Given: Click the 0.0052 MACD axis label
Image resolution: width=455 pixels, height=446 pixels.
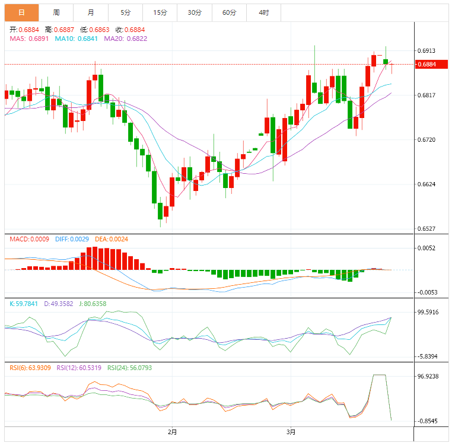Looking at the screenshot, I should [x=427, y=248].
